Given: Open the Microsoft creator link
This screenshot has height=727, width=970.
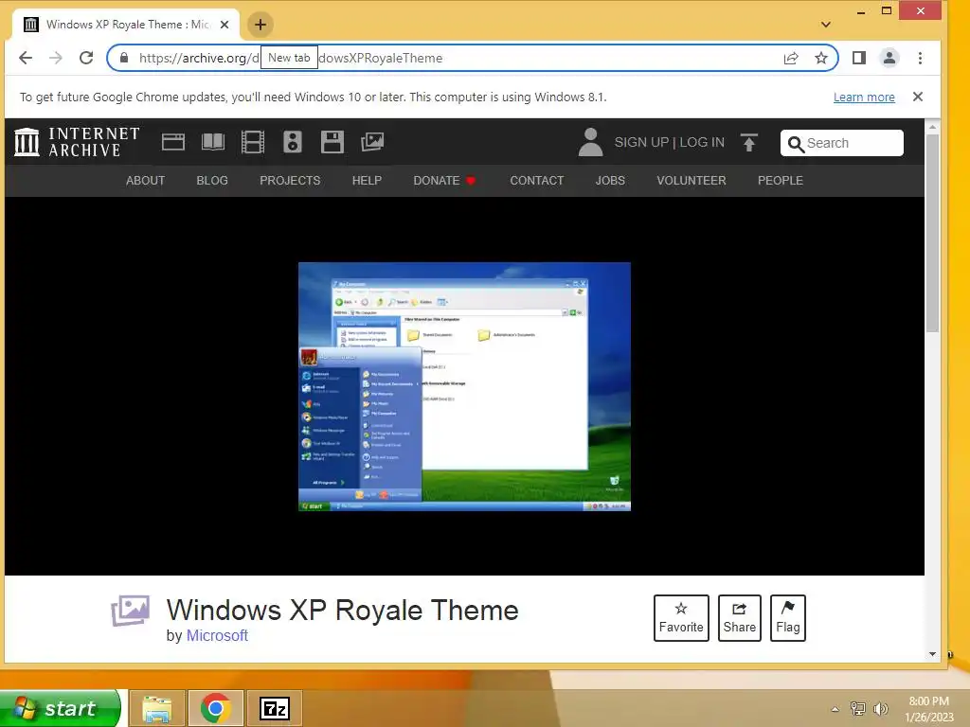Looking at the screenshot, I should coord(217,635).
